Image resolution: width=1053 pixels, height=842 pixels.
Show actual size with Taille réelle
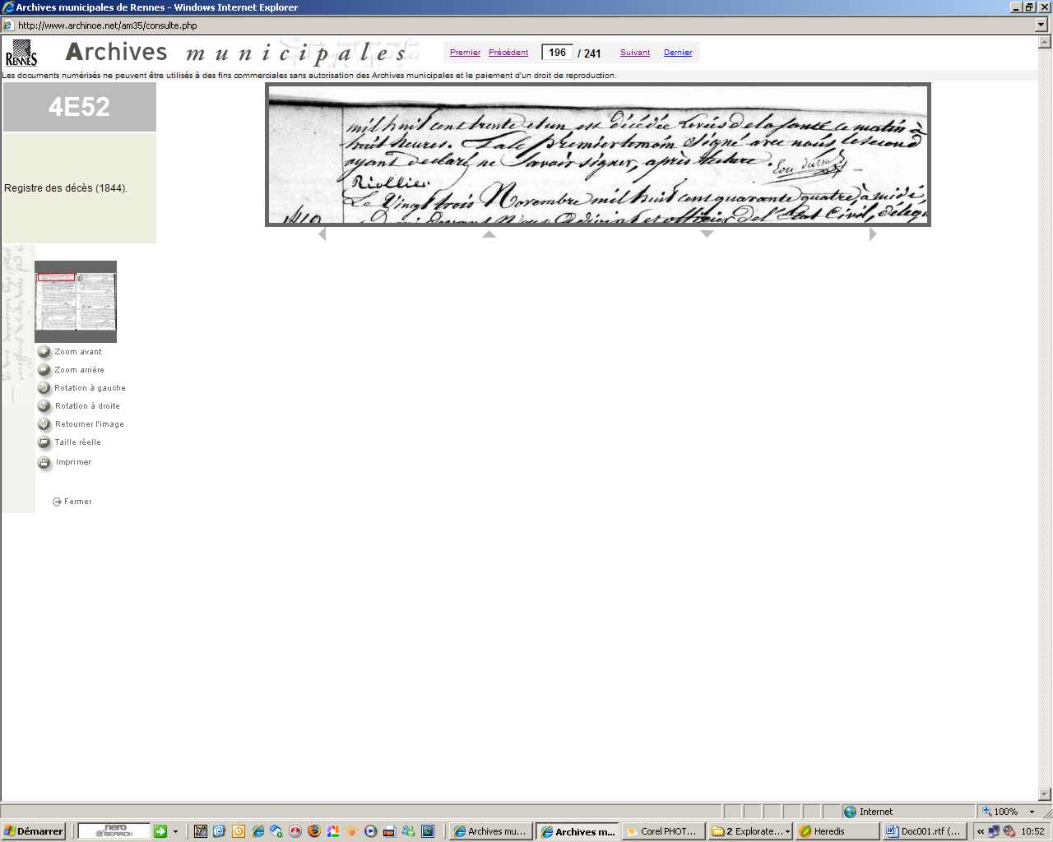tap(44, 442)
